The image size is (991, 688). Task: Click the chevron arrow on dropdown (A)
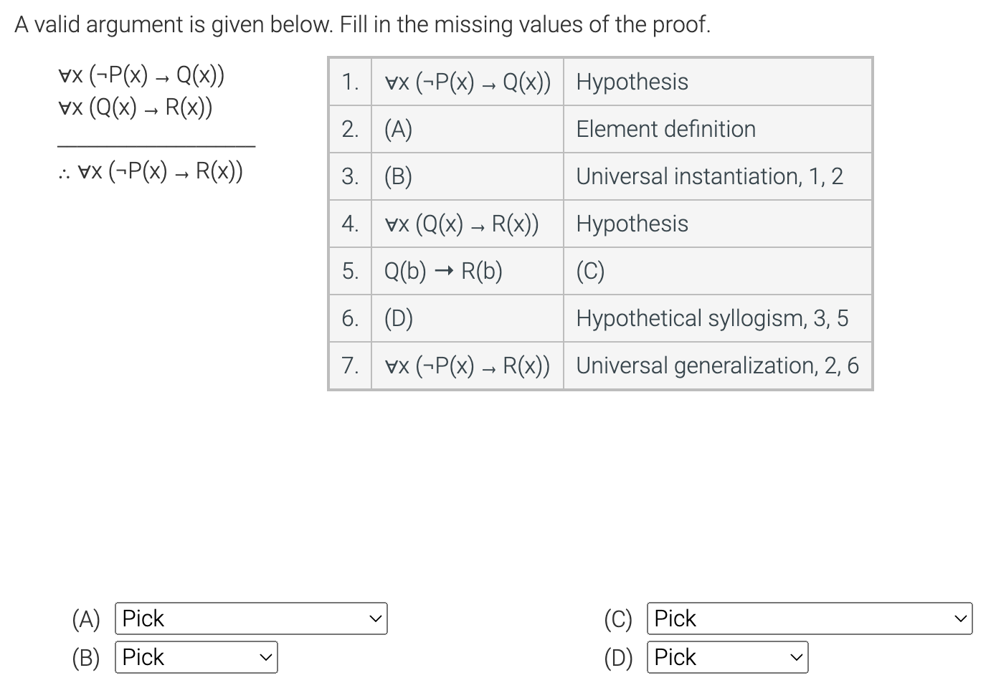tap(374, 618)
